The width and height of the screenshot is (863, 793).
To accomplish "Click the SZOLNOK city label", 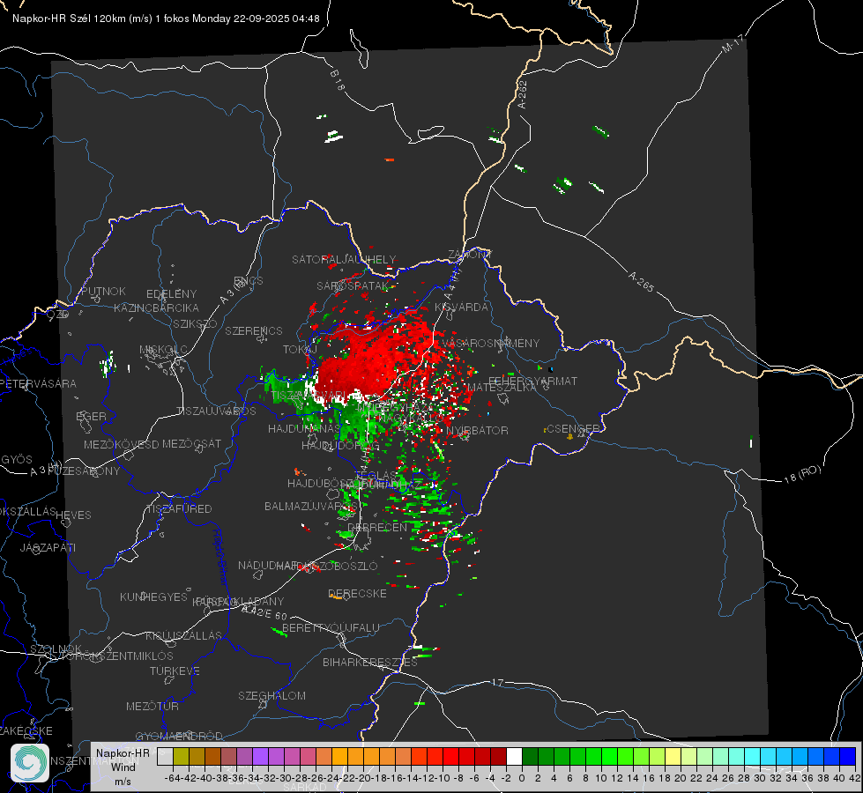I will pyautogui.click(x=56, y=648).
